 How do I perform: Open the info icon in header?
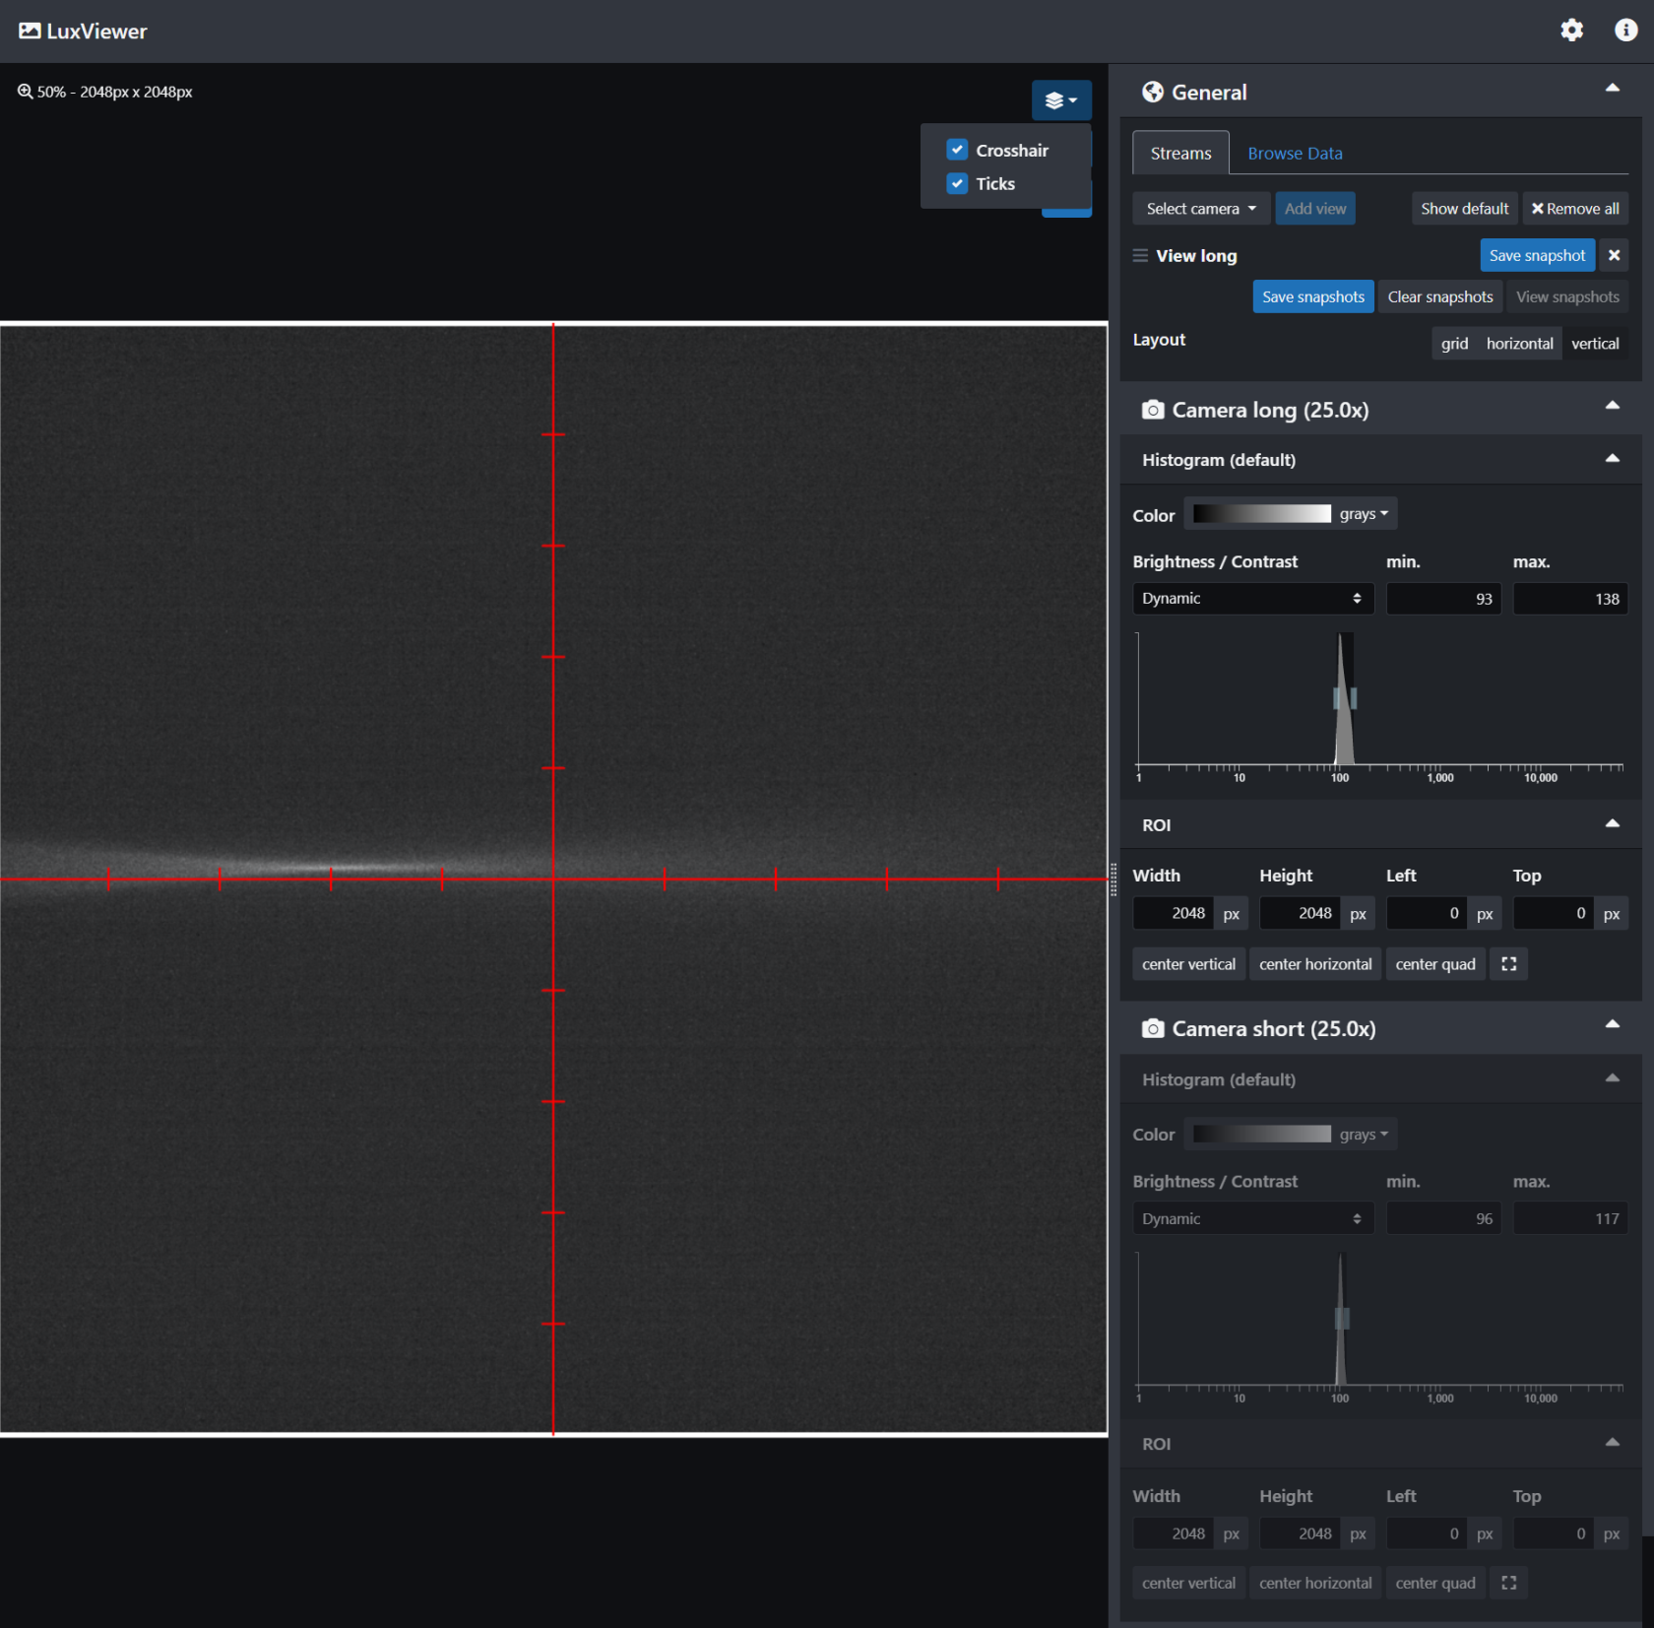click(1625, 31)
